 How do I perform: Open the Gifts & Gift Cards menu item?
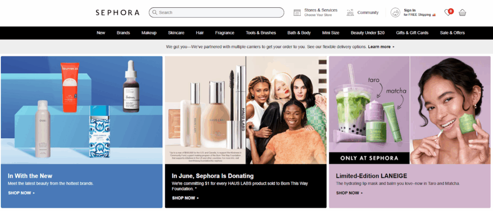pos(412,33)
